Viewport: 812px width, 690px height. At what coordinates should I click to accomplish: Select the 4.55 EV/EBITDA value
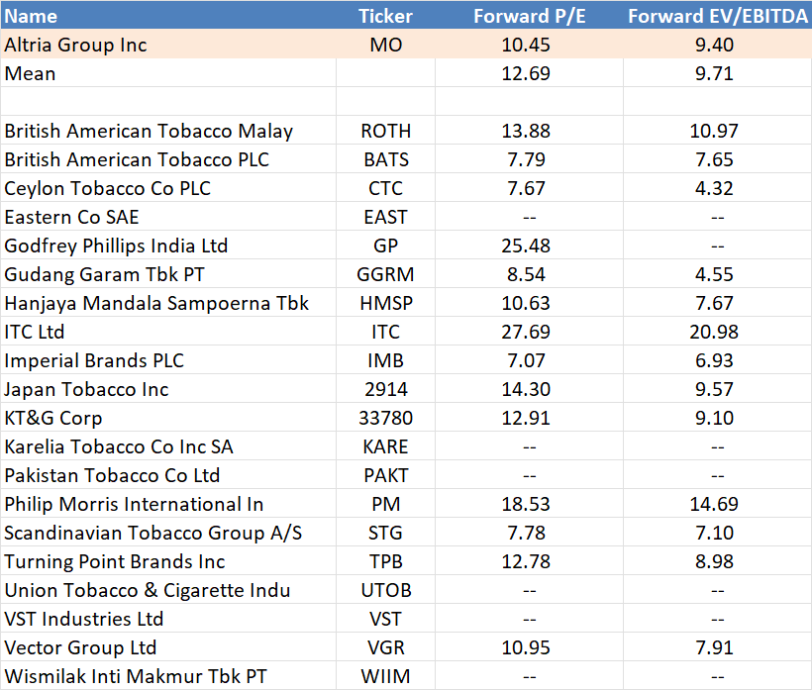coord(718,274)
